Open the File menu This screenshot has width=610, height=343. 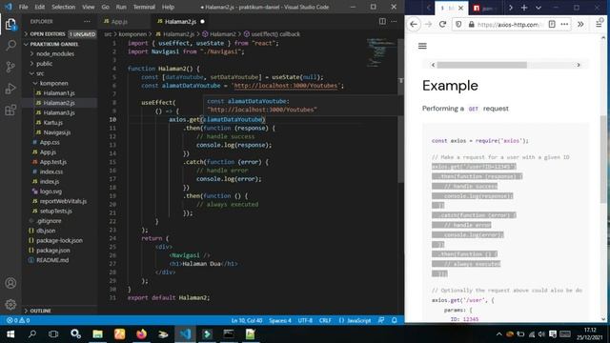23,7
